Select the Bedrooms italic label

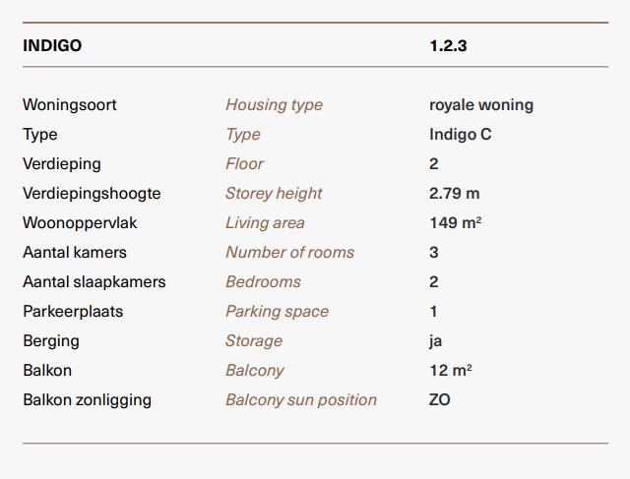(263, 282)
